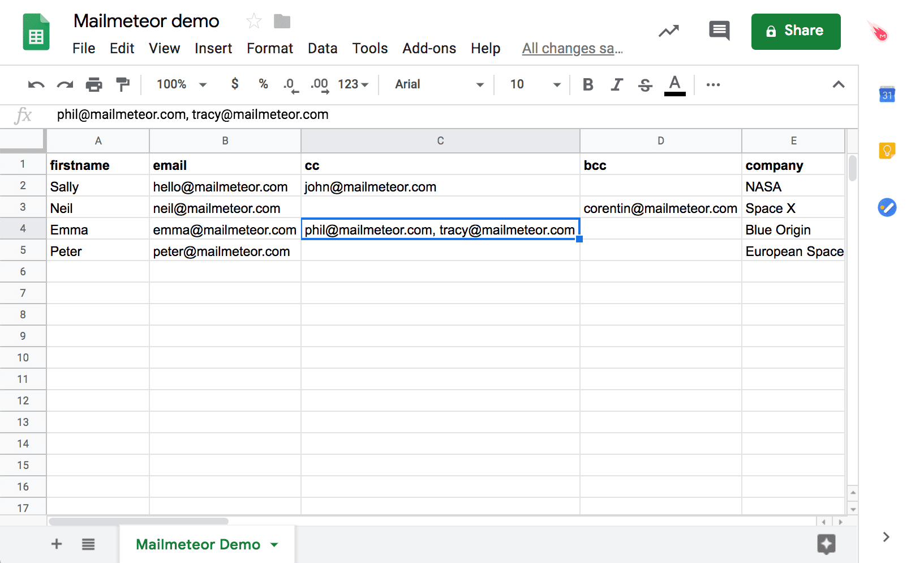Open the 123 number format dropdown

(351, 84)
